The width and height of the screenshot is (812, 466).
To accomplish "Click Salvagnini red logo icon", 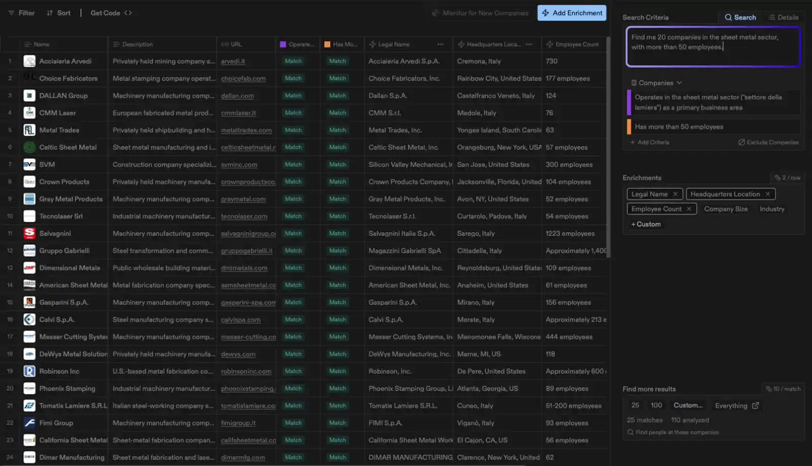I will [29, 234].
